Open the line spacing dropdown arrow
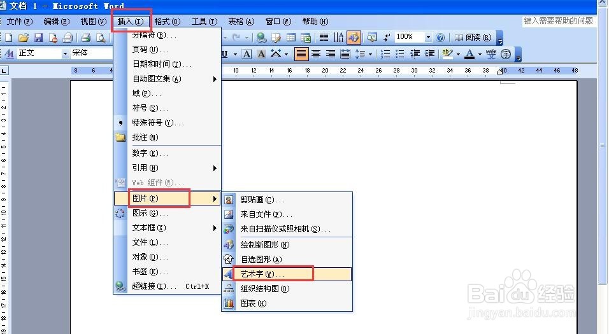This screenshot has width=609, height=334. [x=370, y=54]
